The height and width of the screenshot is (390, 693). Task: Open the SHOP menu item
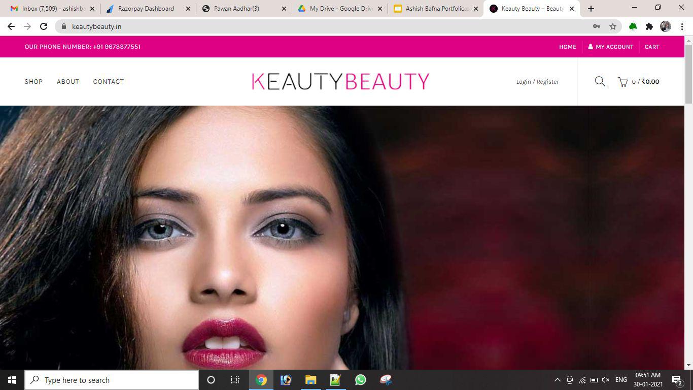(x=33, y=82)
